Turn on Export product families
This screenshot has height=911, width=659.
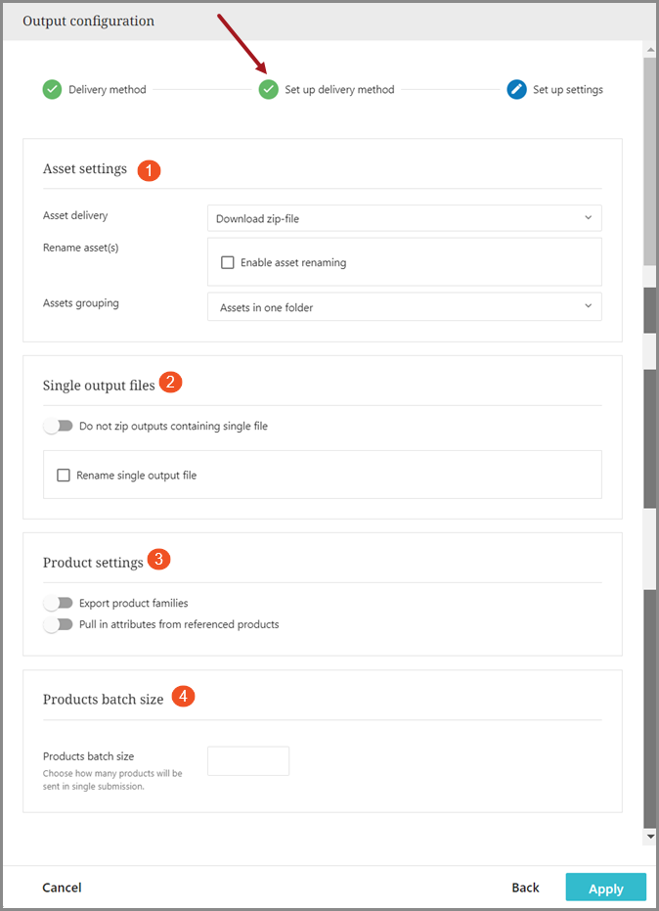59,603
